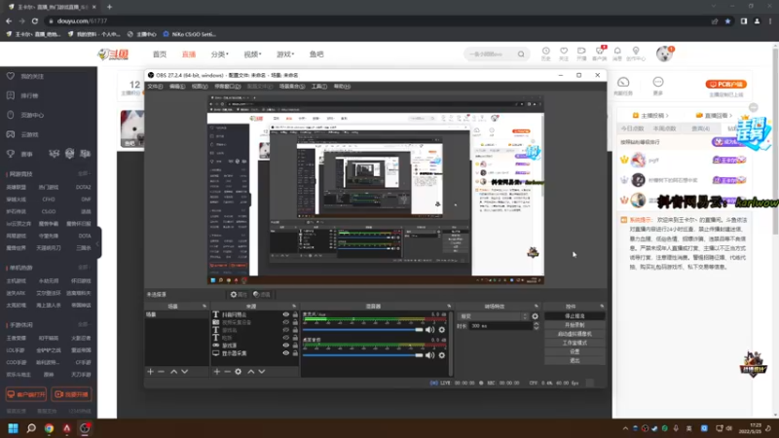Click 滤镜 filters button above scenes

pyautogui.click(x=262, y=295)
